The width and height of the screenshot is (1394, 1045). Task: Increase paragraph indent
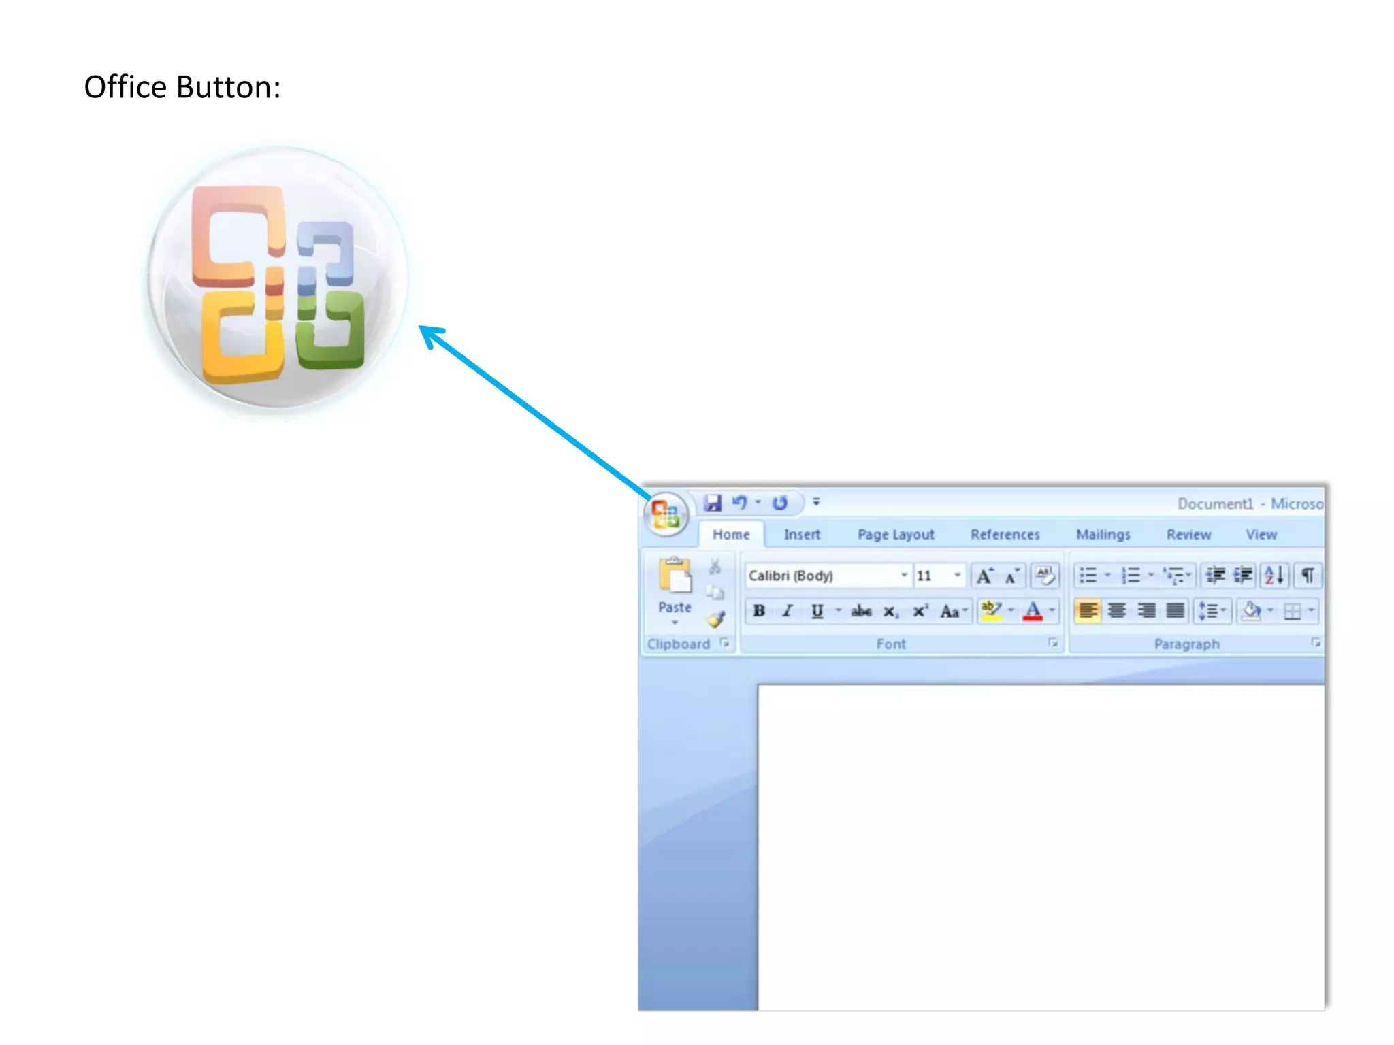[x=1244, y=576]
